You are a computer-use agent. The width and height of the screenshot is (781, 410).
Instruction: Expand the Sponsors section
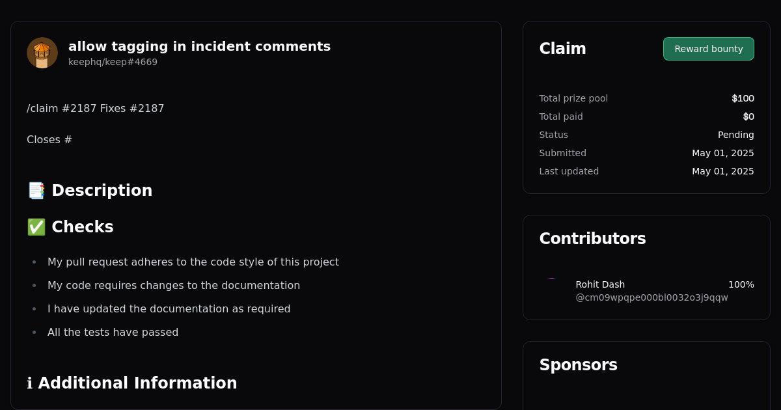pos(578,365)
